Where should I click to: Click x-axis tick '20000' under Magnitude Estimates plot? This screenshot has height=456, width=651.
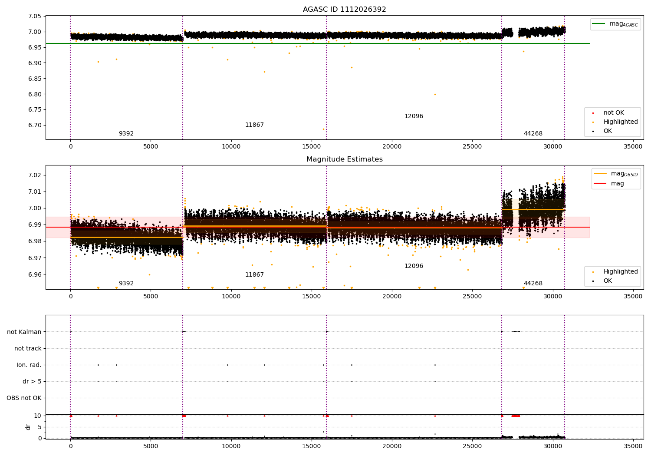coord(391,297)
